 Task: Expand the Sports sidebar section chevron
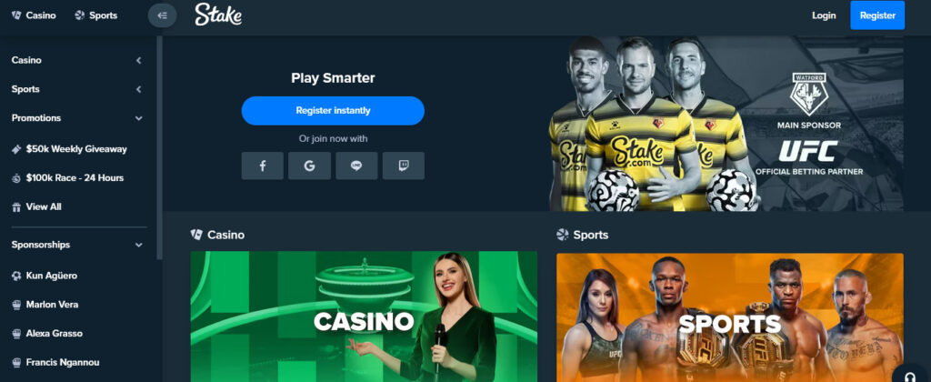(138, 89)
